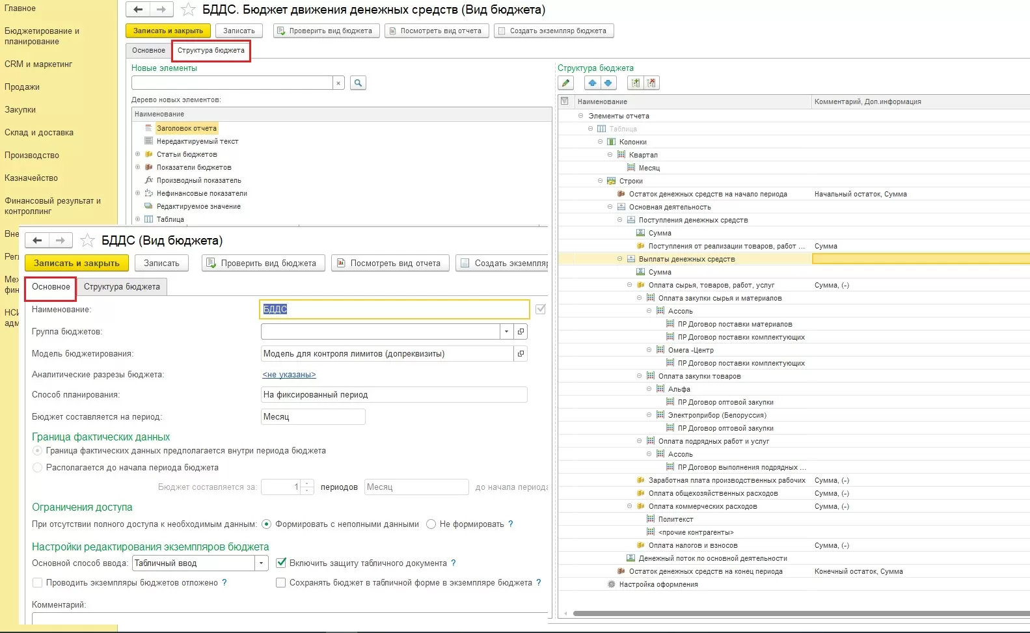
Task: Click the icon beside Редактируемое значение
Action: [x=148, y=206]
